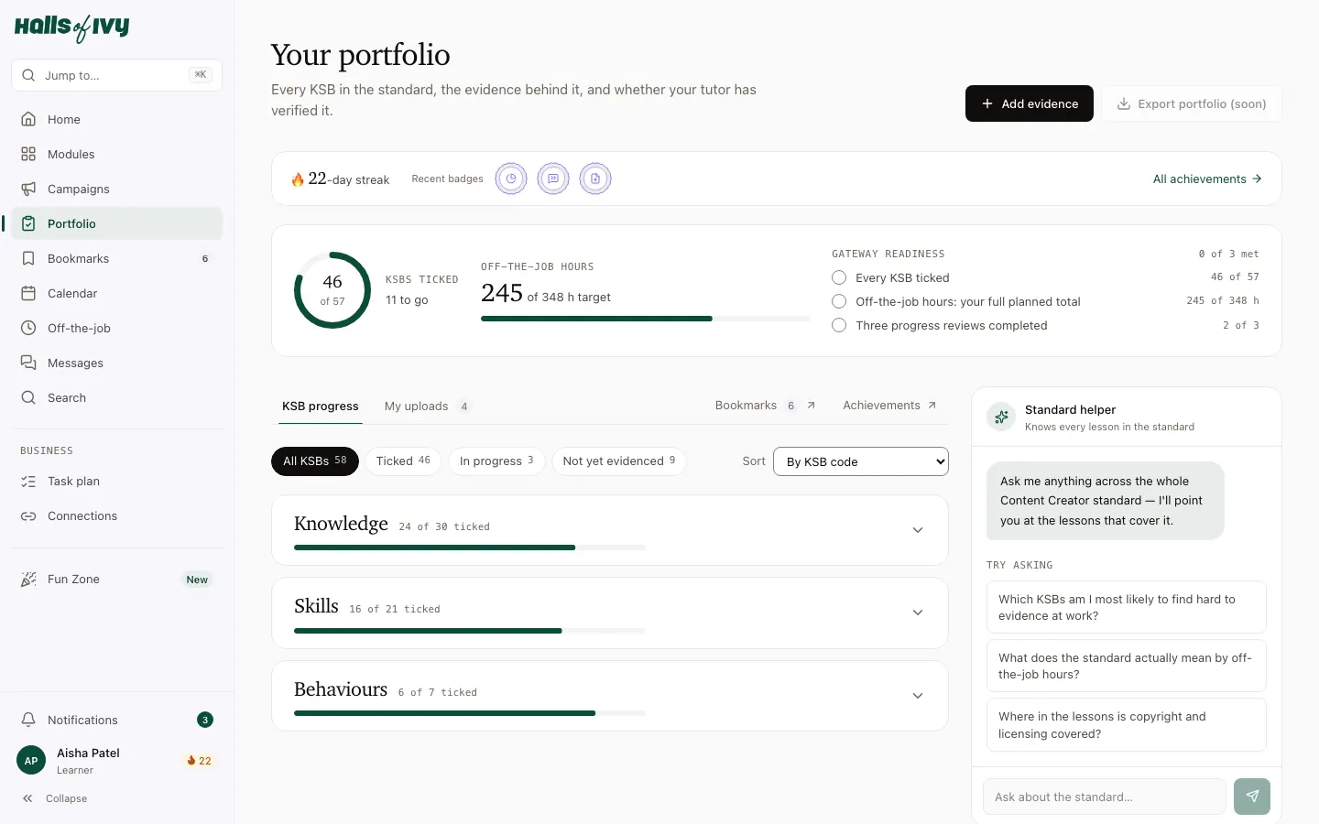Switch to My uploads tab
Screen dimensions: 1319x824
(428, 406)
